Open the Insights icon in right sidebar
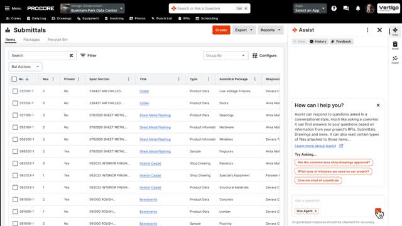The height and width of the screenshot is (226, 402). (x=395, y=60)
